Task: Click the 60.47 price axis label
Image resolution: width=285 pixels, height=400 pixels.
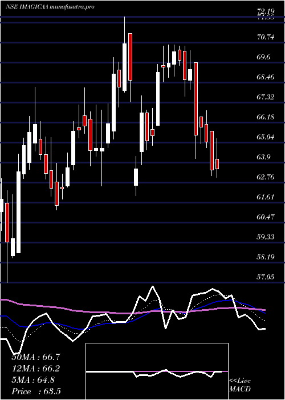Action: pos(266,217)
